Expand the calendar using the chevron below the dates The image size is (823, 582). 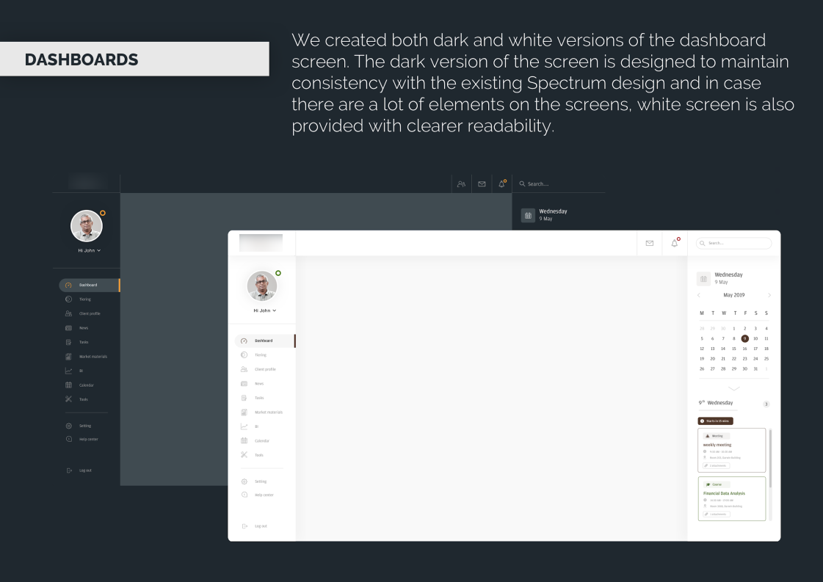[x=733, y=388]
